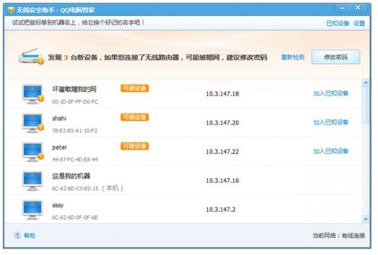Viewport: 378px width, 255px height.
Task: Click 可疑设备 badge on peter row
Action: pyautogui.click(x=135, y=146)
